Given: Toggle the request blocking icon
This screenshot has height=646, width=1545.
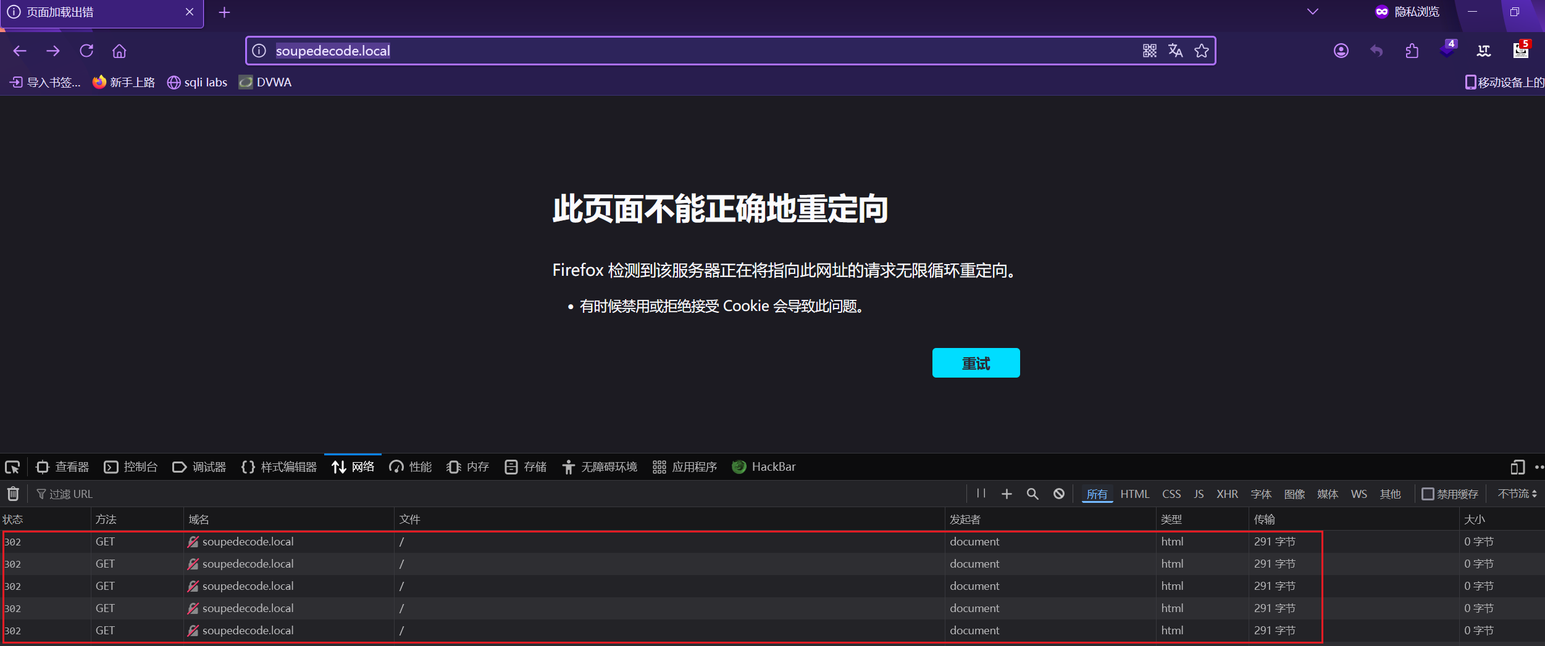Looking at the screenshot, I should (1058, 494).
